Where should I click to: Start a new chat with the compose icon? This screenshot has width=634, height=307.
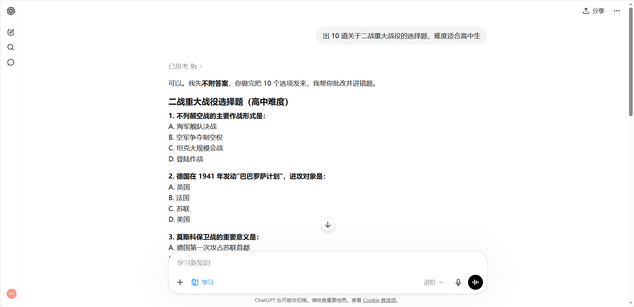point(11,32)
